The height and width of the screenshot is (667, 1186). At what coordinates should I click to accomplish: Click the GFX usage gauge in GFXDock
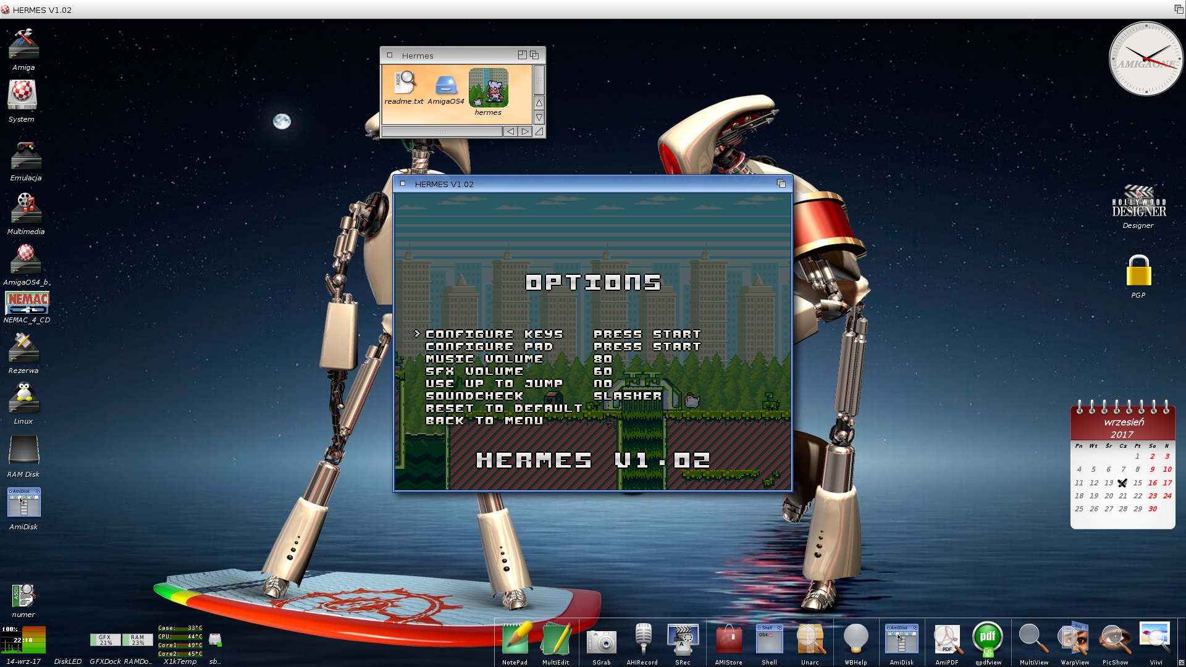(x=105, y=640)
